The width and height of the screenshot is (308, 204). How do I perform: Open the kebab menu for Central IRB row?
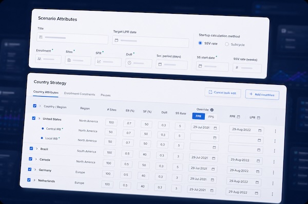click(x=275, y=141)
